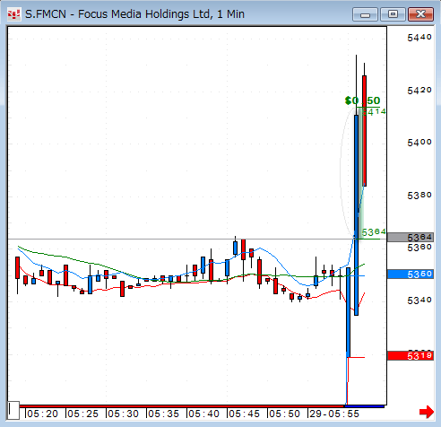This screenshot has width=441, height=427.
Task: Click the 05:25 time axis label
Action: [82, 414]
